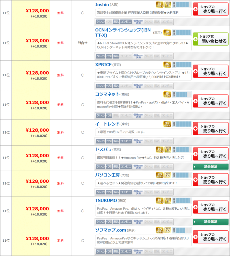This screenshot has height=256, width=230.
Task: Click クレカ payment icon in ソフマップ.com row
Action: click(100, 251)
